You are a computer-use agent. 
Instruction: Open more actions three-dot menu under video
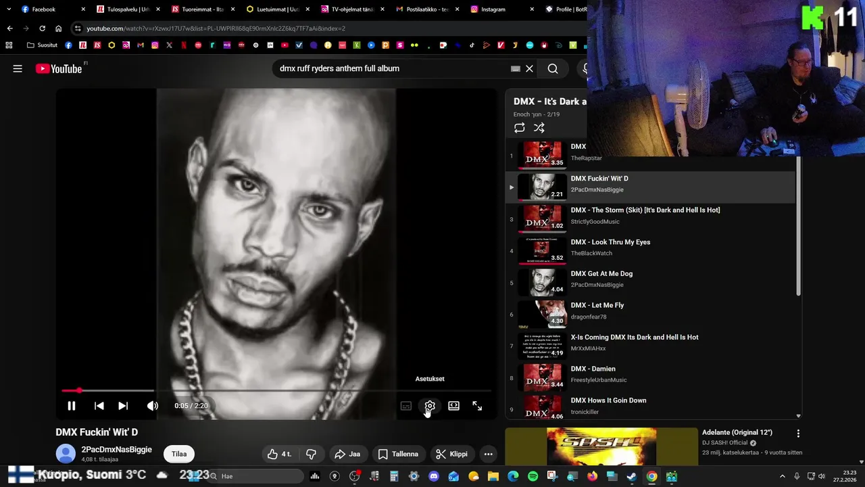coord(488,454)
